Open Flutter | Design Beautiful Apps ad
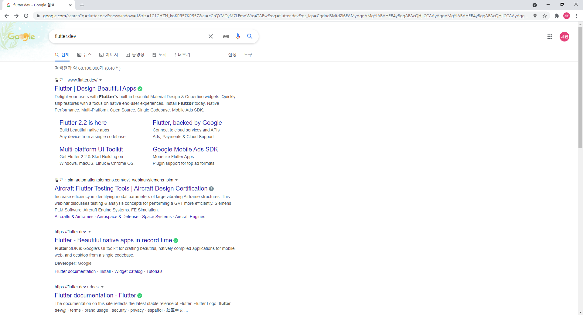Viewport: 583px width, 315px height. pyautogui.click(x=95, y=88)
